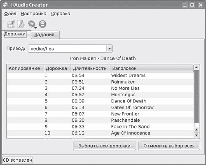The width and height of the screenshot is (206, 165).
Task: Click the rip CD with music note icon
Action: tap(11, 24)
